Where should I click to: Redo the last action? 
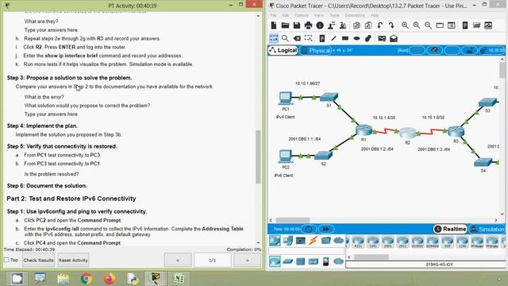[391, 25]
